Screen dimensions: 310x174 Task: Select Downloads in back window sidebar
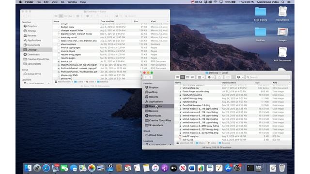[x=33, y=55]
